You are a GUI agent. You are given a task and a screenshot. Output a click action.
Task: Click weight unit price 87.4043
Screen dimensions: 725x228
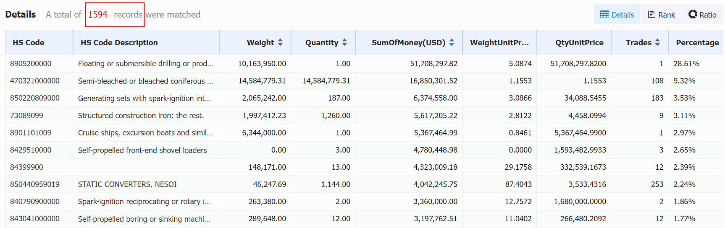click(x=518, y=184)
